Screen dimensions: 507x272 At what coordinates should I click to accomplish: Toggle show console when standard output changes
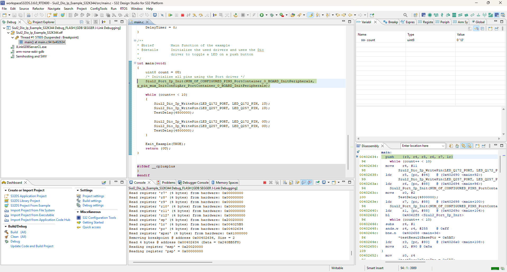303,182
